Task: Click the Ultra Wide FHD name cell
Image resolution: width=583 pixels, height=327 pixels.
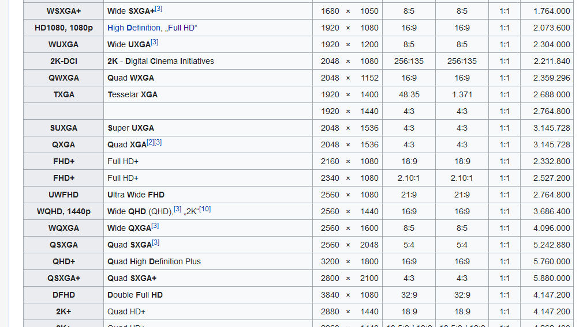Action: (x=208, y=195)
